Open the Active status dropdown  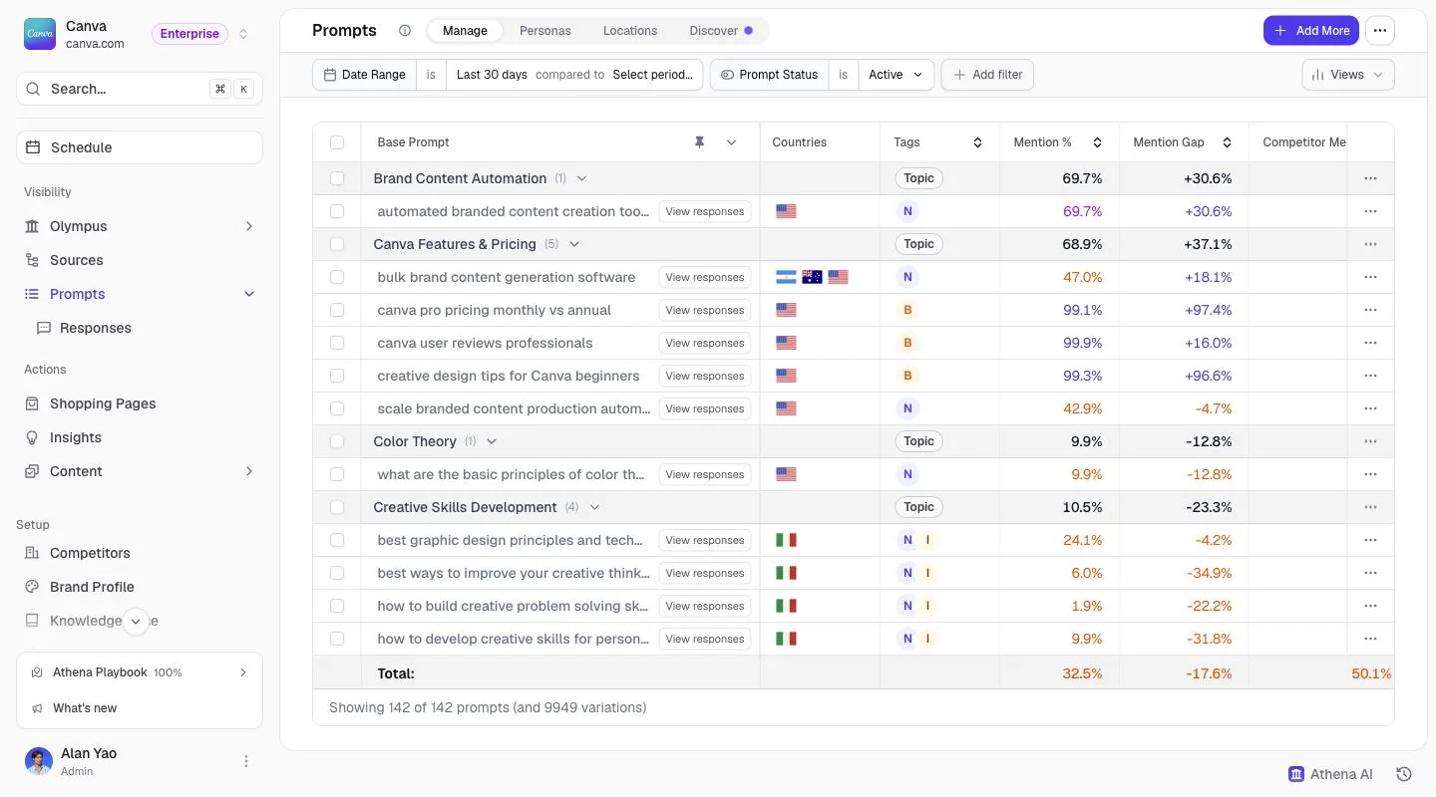(897, 75)
